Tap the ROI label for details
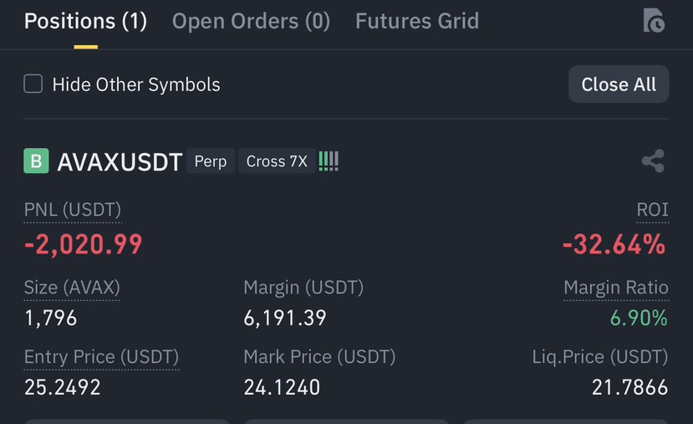Image resolution: width=693 pixels, height=424 pixels. pos(652,210)
